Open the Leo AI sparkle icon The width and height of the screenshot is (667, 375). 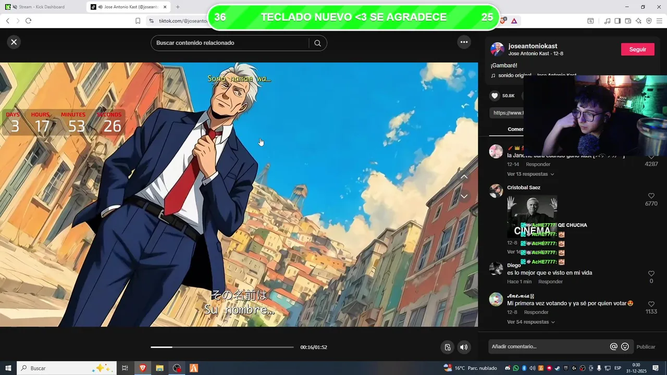pyautogui.click(x=638, y=21)
